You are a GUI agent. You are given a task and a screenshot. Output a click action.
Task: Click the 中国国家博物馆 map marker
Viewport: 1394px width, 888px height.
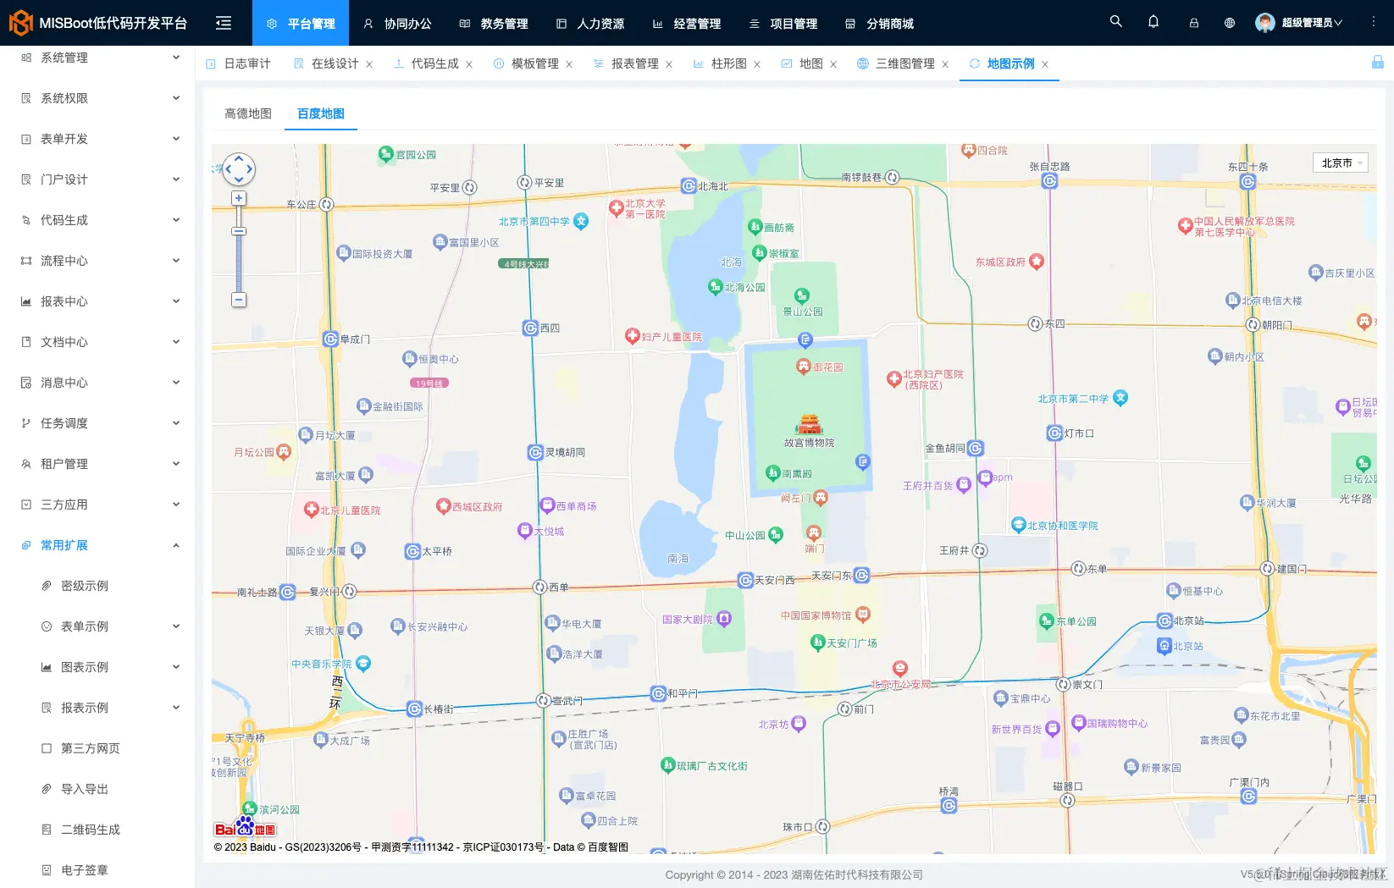click(862, 614)
